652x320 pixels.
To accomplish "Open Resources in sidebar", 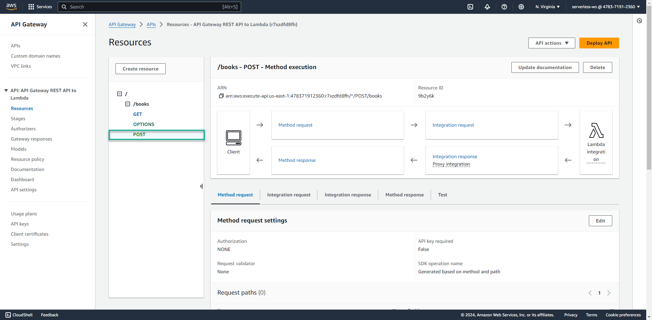I will pos(22,108).
